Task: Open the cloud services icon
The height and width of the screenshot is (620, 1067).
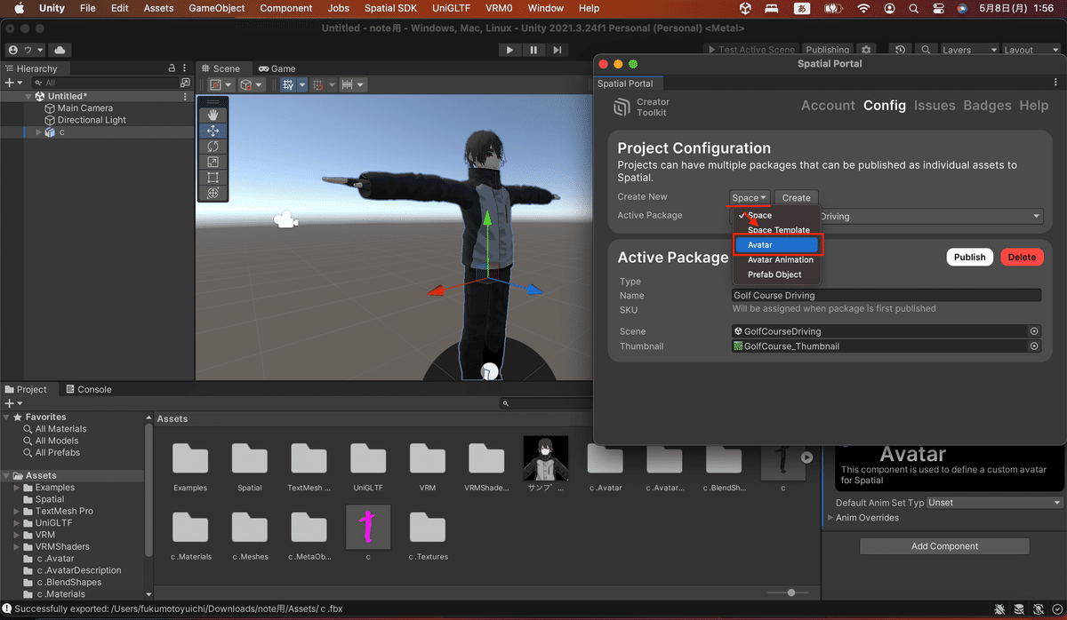Action: (x=60, y=51)
